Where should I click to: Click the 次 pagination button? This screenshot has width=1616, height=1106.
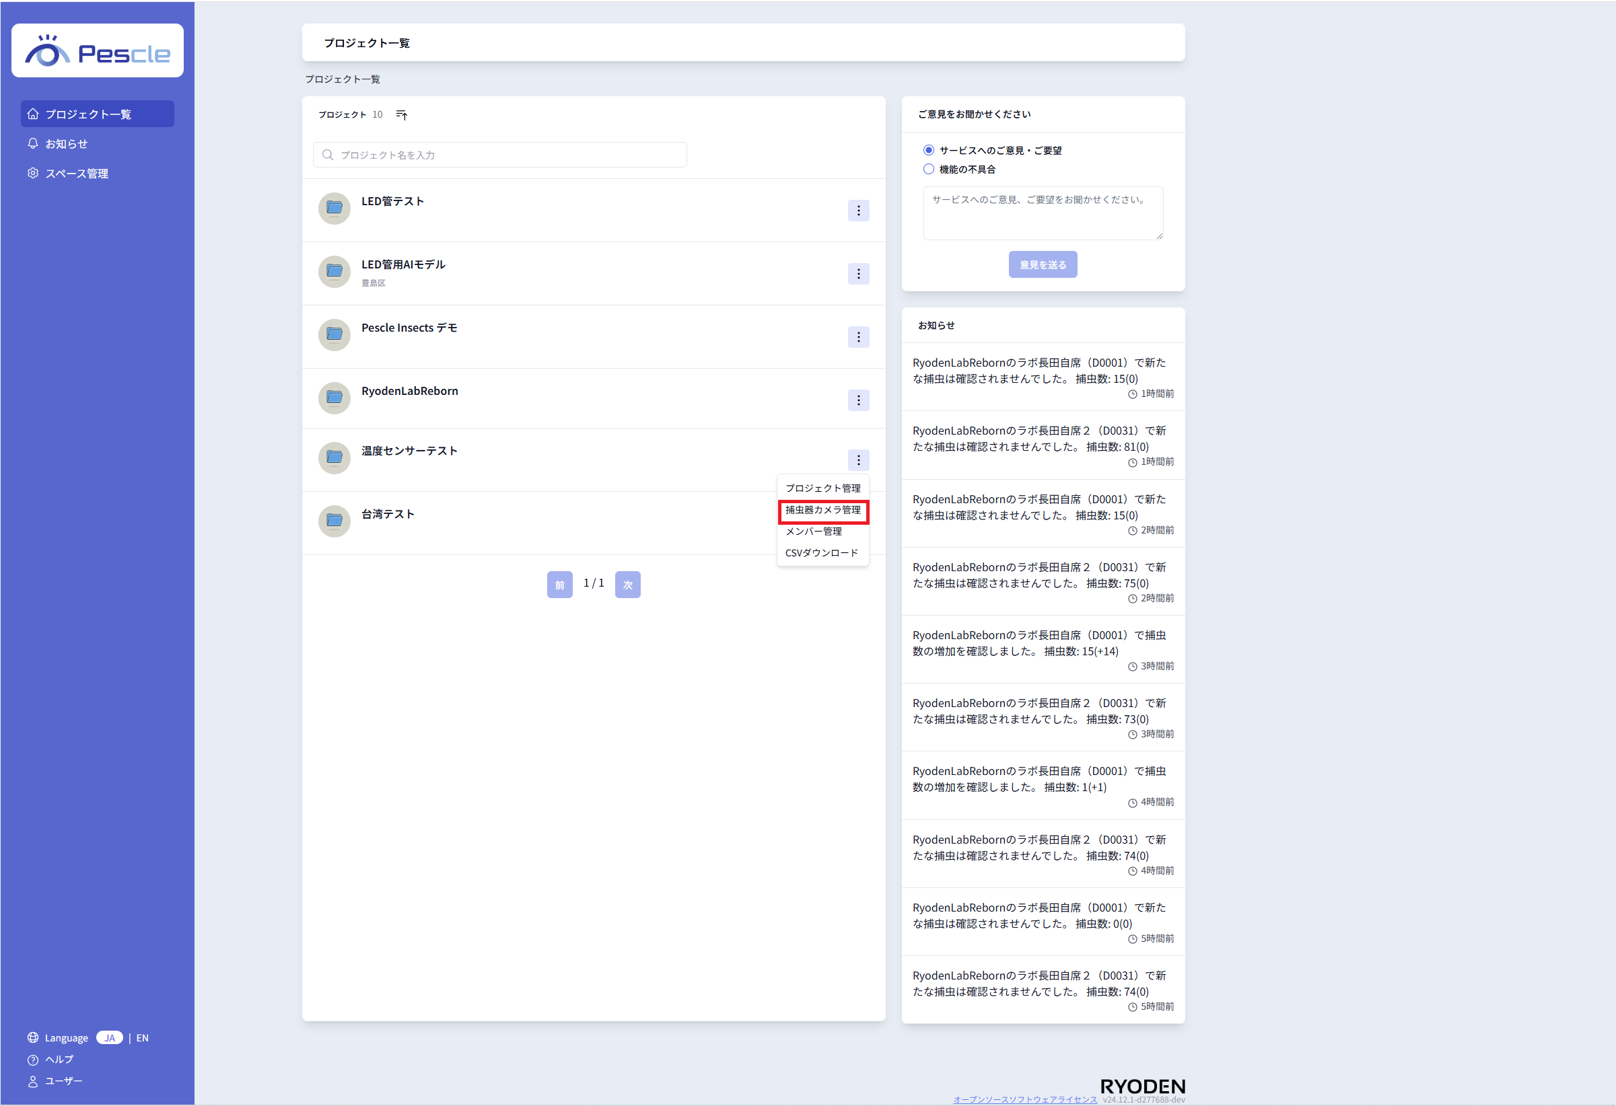[x=627, y=585]
